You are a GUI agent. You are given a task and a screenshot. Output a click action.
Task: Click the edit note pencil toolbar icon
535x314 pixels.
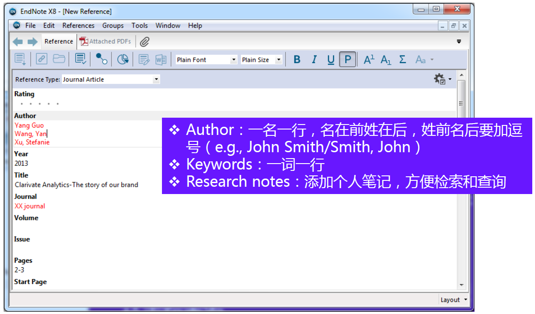tap(144, 60)
